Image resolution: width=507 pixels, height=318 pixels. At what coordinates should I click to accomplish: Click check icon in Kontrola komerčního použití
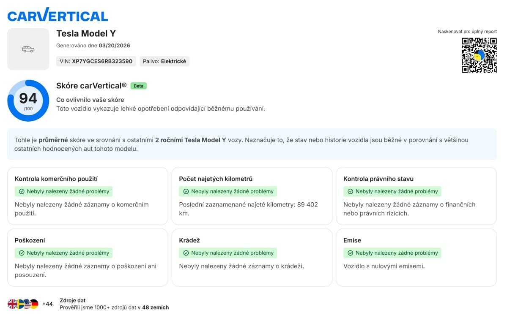[x=22, y=191]
